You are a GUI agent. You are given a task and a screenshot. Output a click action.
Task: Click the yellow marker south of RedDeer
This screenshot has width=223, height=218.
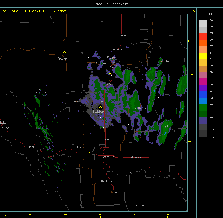110,73
